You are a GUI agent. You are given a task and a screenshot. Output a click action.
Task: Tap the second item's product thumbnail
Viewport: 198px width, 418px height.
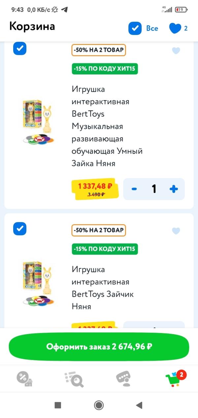click(x=38, y=284)
